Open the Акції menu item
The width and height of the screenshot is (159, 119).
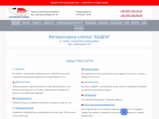(144, 23)
